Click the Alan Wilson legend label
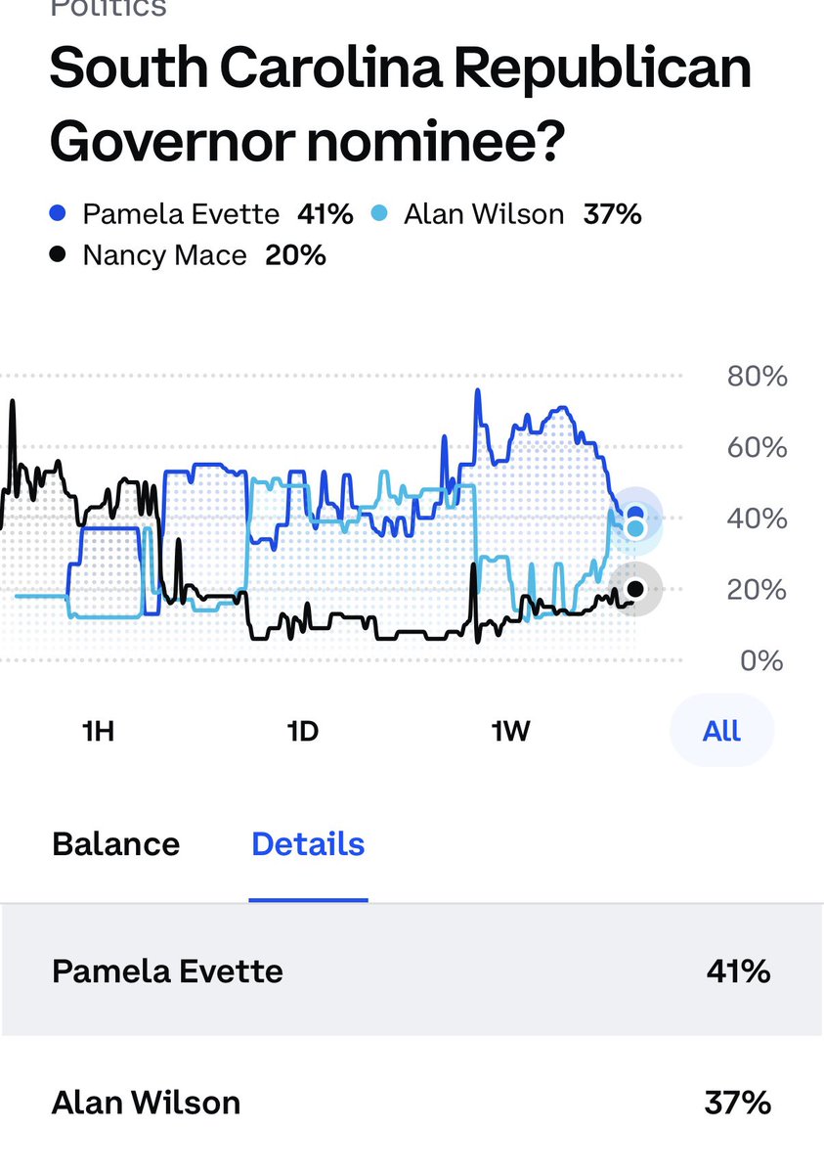Image resolution: width=824 pixels, height=1174 pixels. pyautogui.click(x=484, y=214)
